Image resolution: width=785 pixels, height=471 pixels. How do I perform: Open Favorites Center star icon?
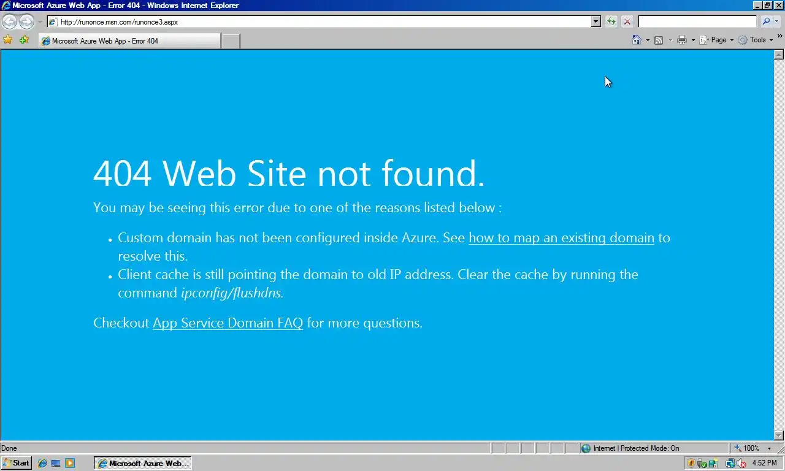pyautogui.click(x=8, y=40)
